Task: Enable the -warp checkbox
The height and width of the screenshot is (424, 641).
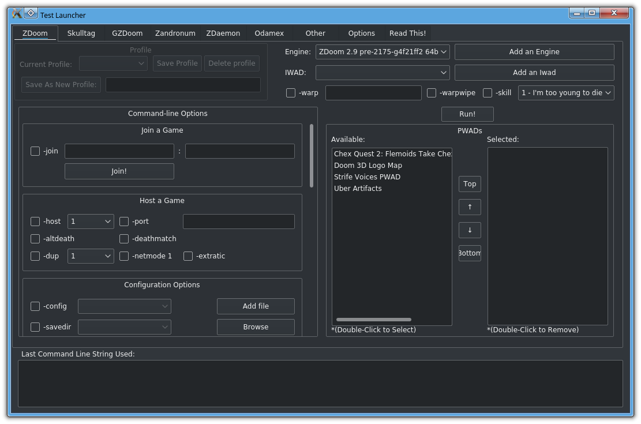Action: [291, 93]
